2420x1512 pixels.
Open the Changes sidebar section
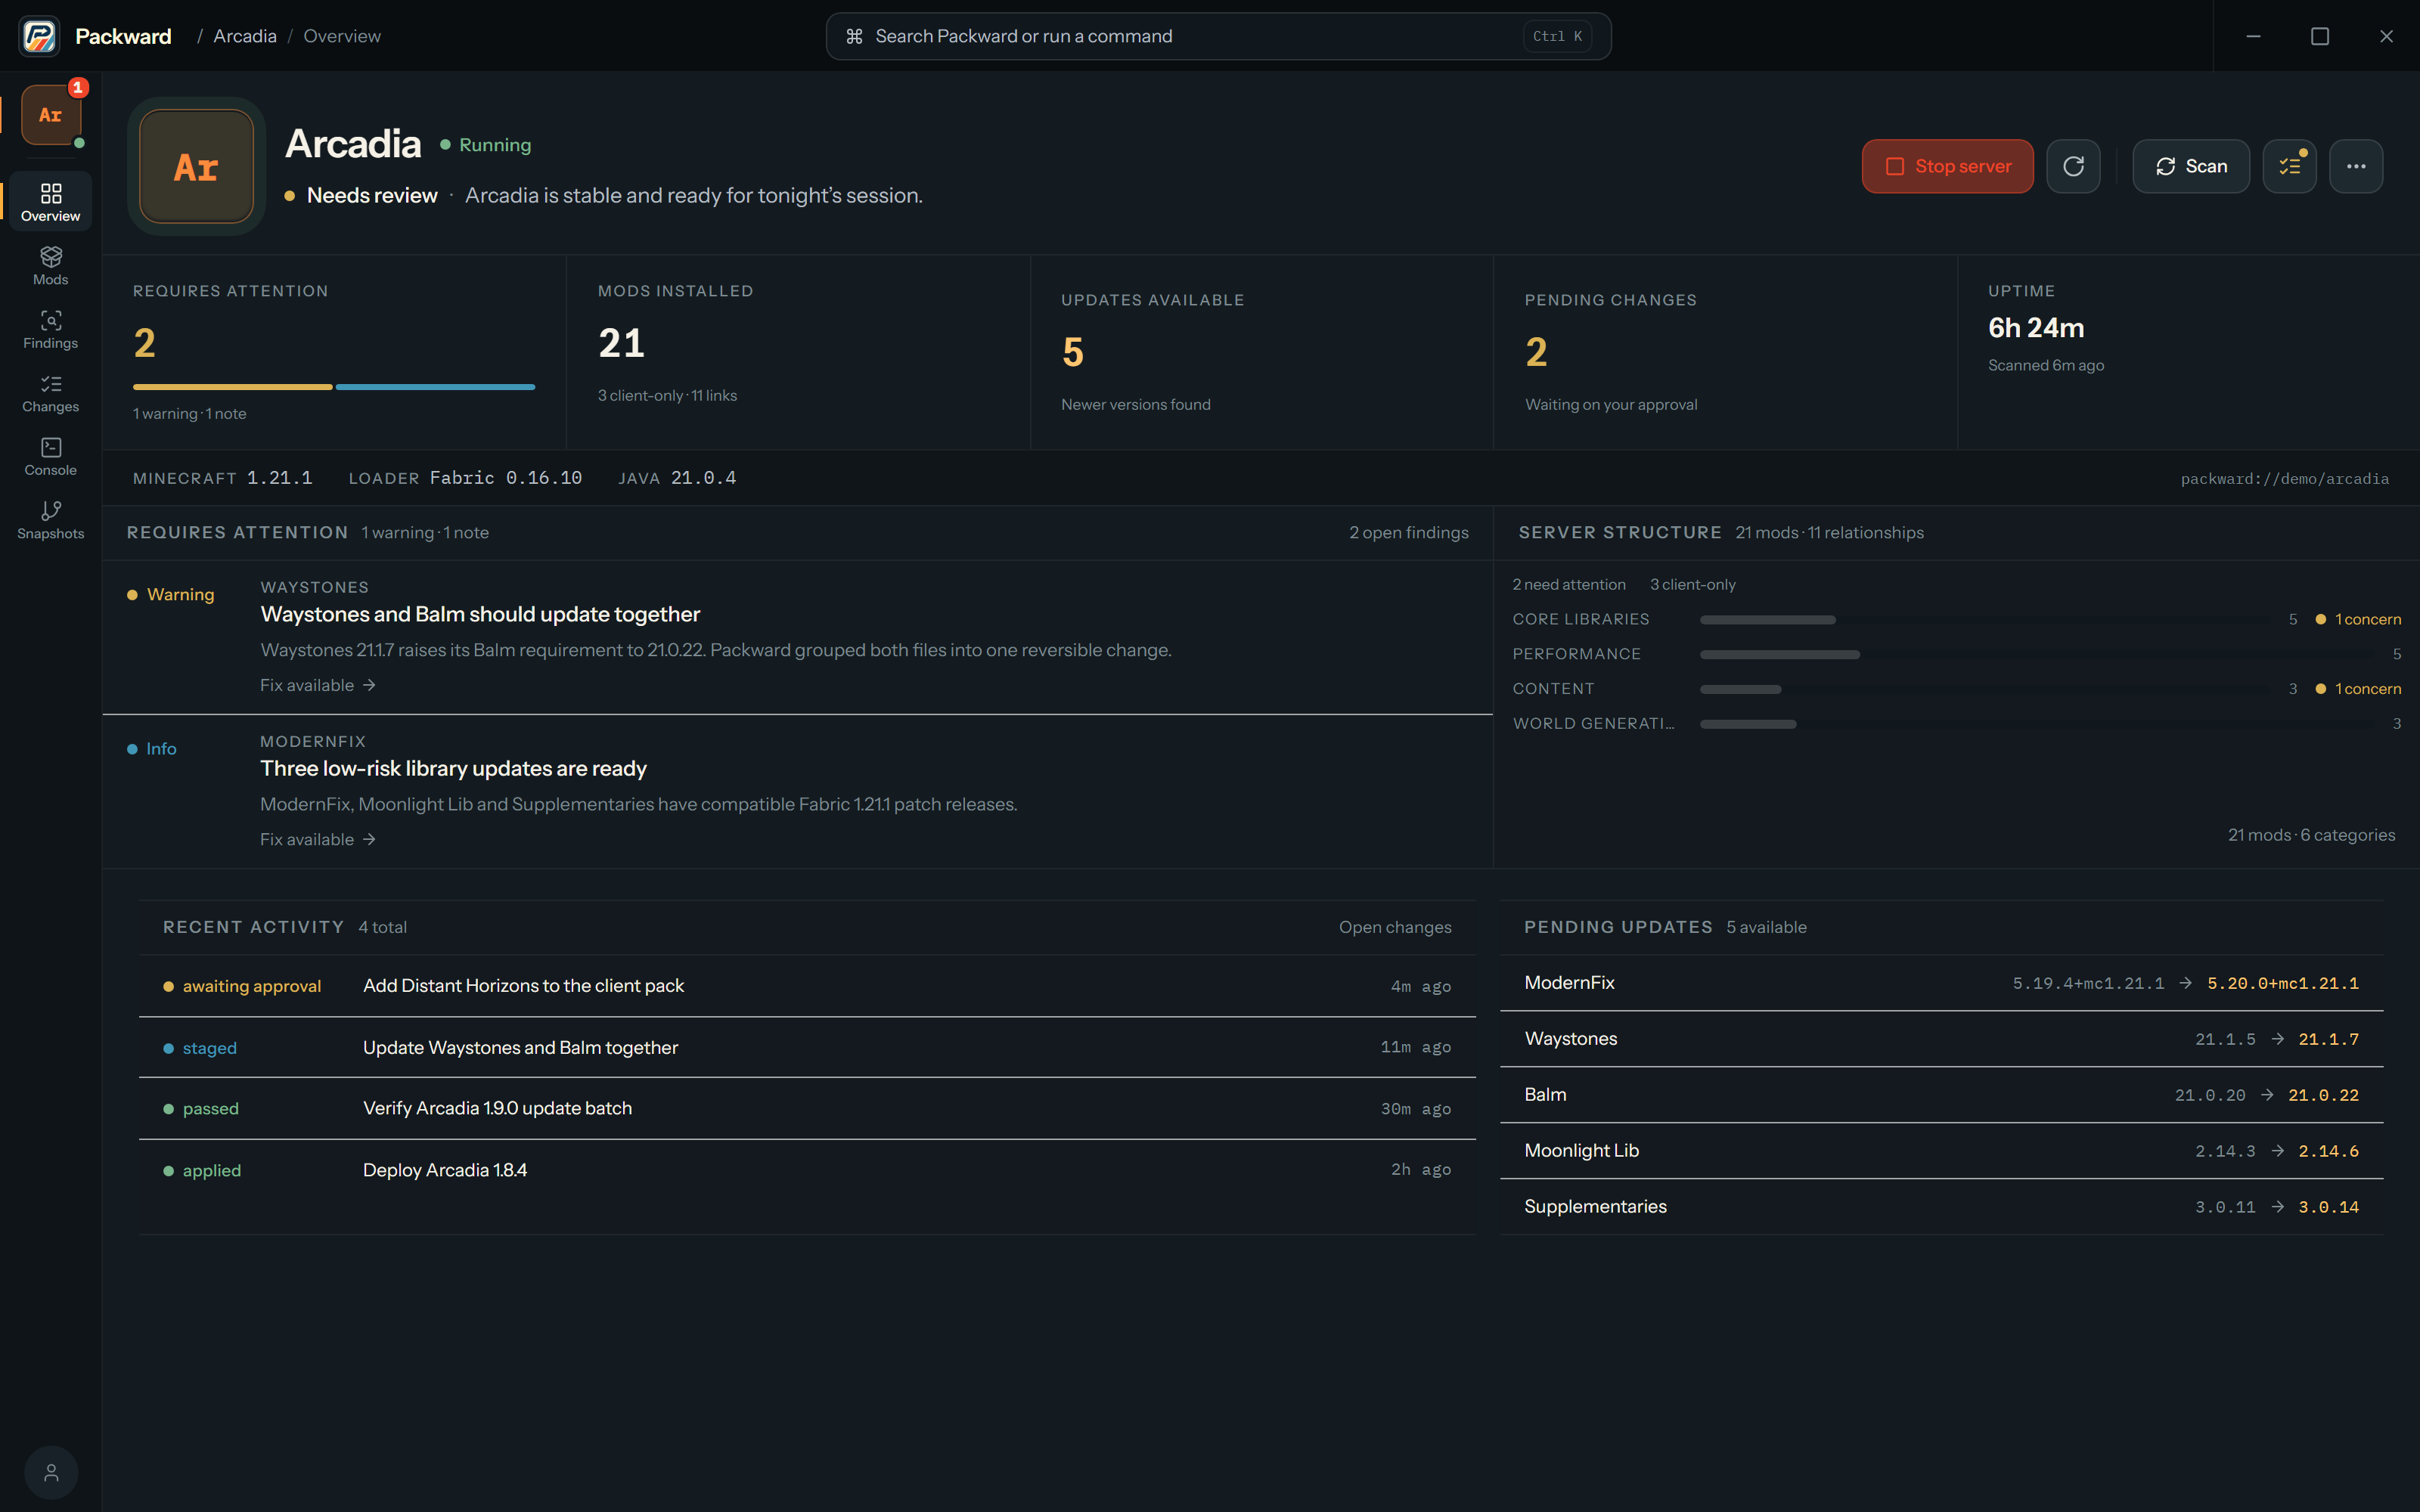coord(51,393)
